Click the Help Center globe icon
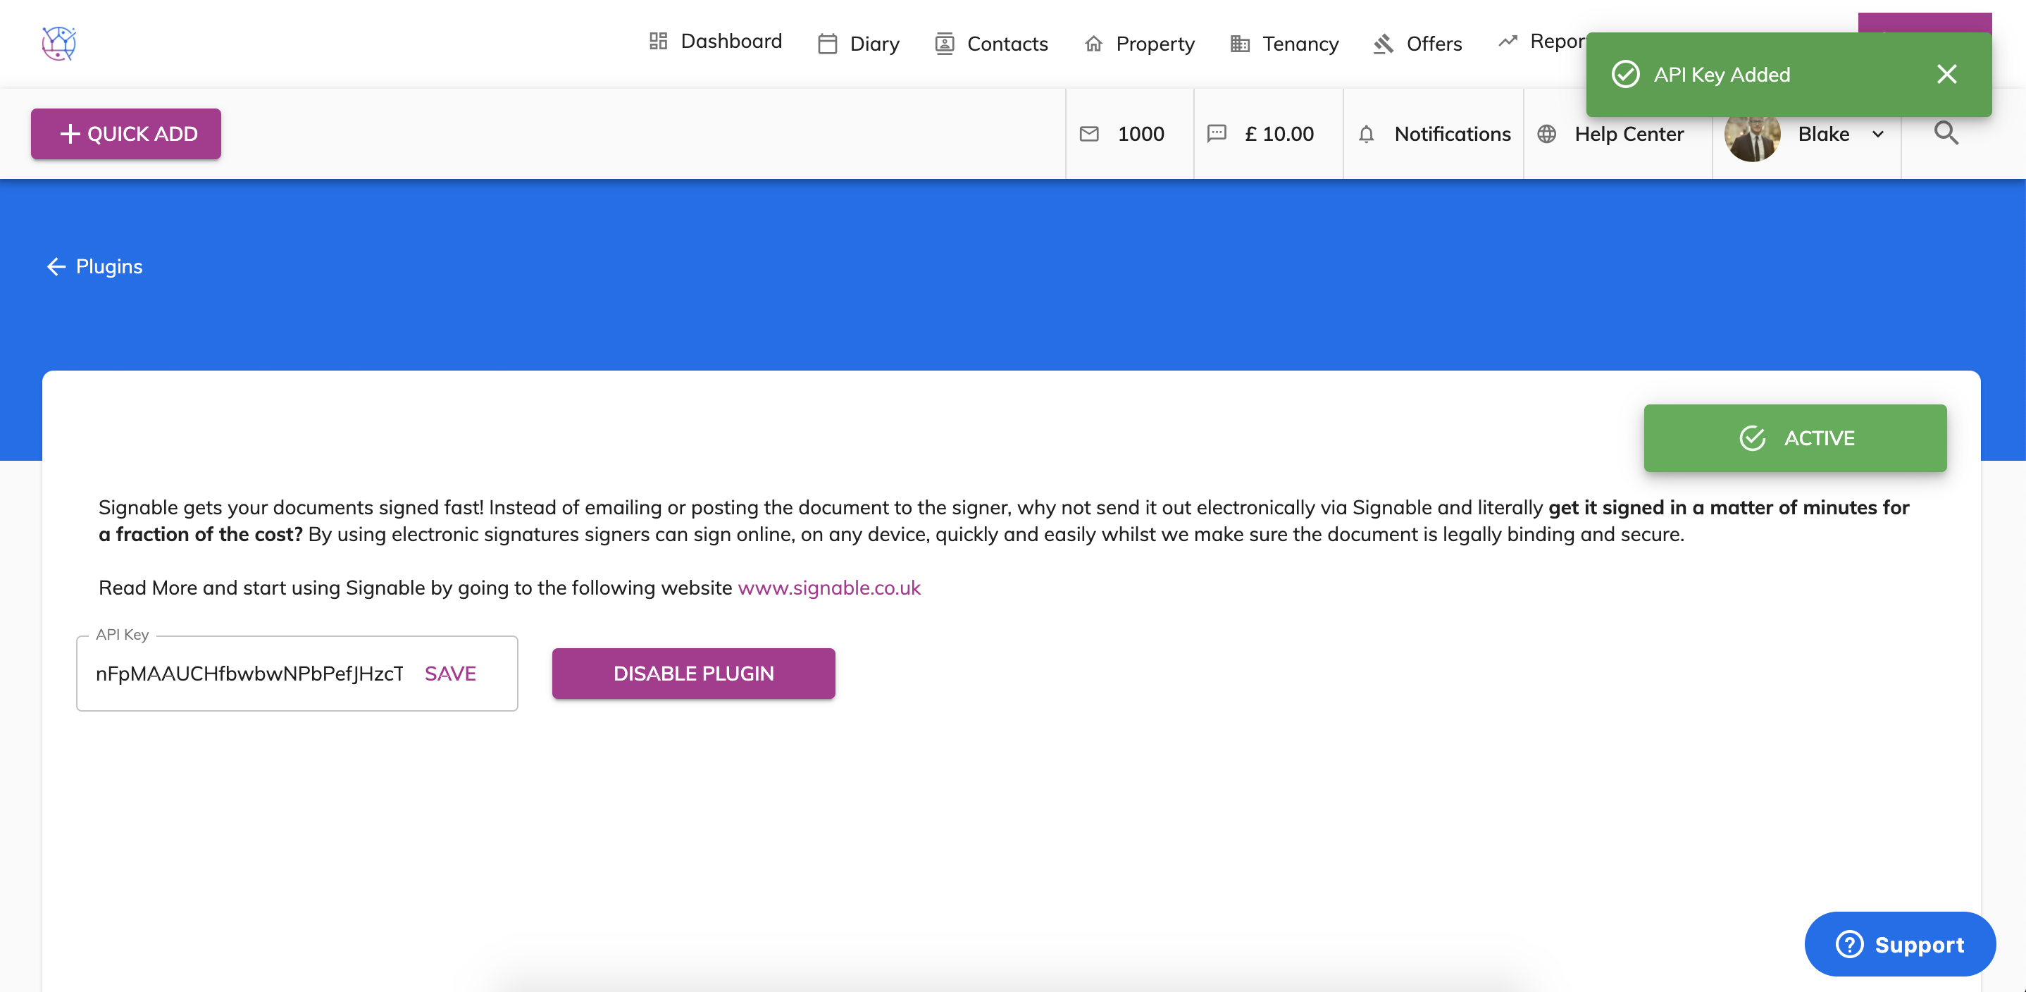 point(1546,135)
